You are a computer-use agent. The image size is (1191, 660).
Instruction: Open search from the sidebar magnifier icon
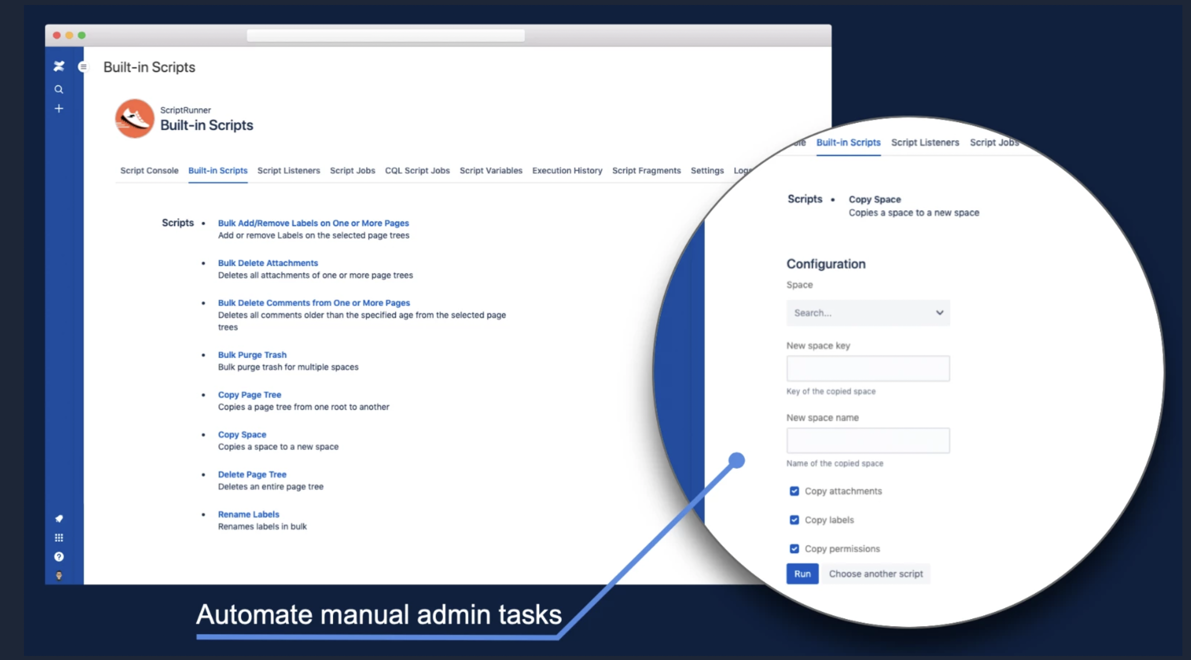coord(59,89)
